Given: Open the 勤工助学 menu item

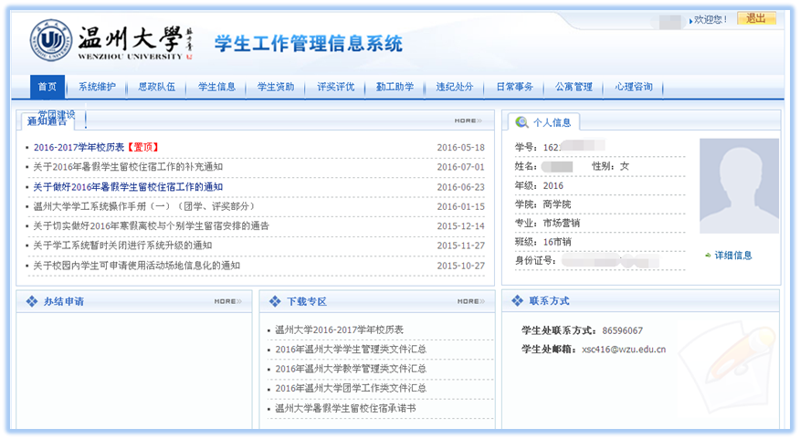Looking at the screenshot, I should [x=395, y=88].
